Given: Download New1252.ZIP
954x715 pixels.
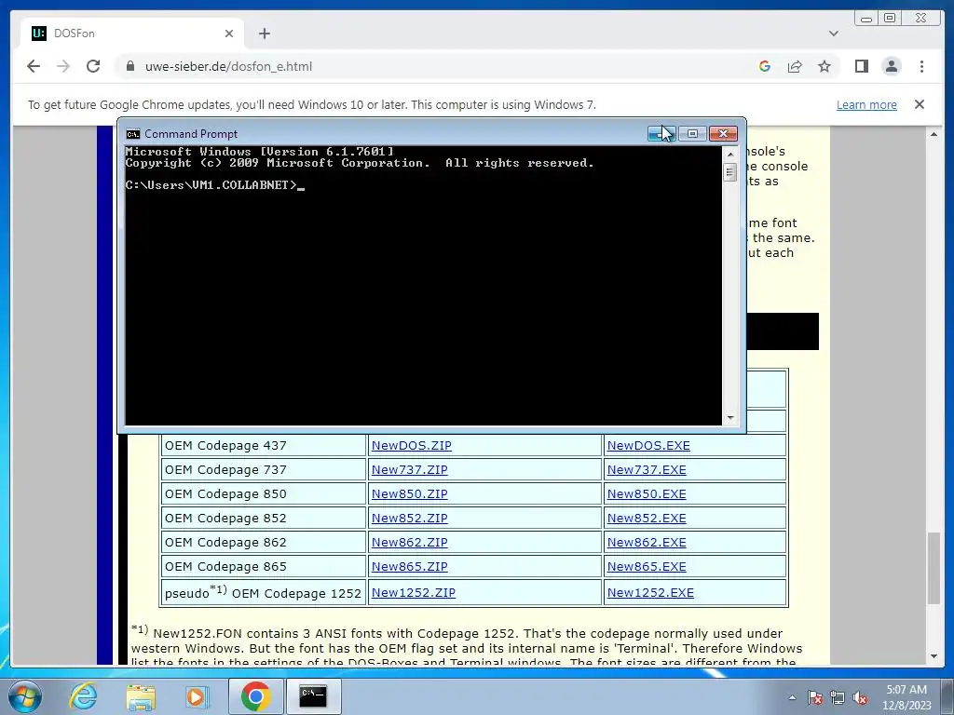Looking at the screenshot, I should (x=413, y=593).
